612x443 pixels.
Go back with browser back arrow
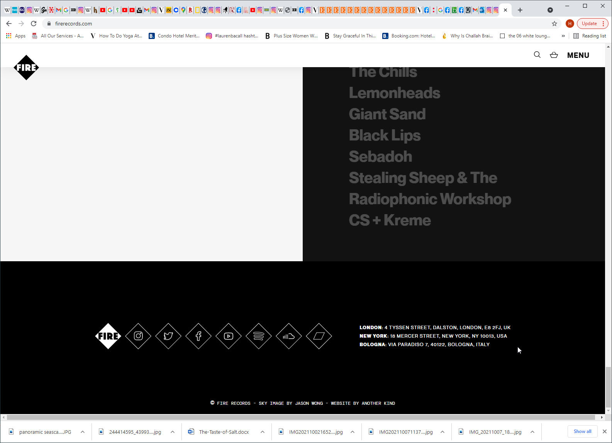[9, 24]
